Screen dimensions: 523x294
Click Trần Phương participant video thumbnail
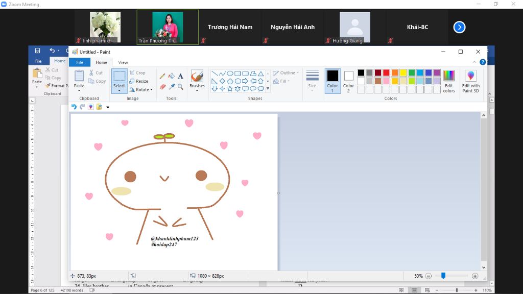(168, 28)
